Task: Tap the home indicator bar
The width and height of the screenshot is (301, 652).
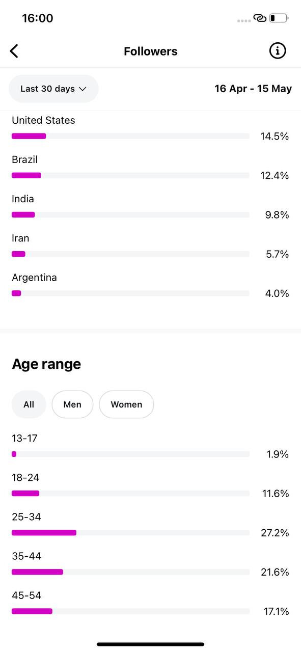Action: coord(151,644)
